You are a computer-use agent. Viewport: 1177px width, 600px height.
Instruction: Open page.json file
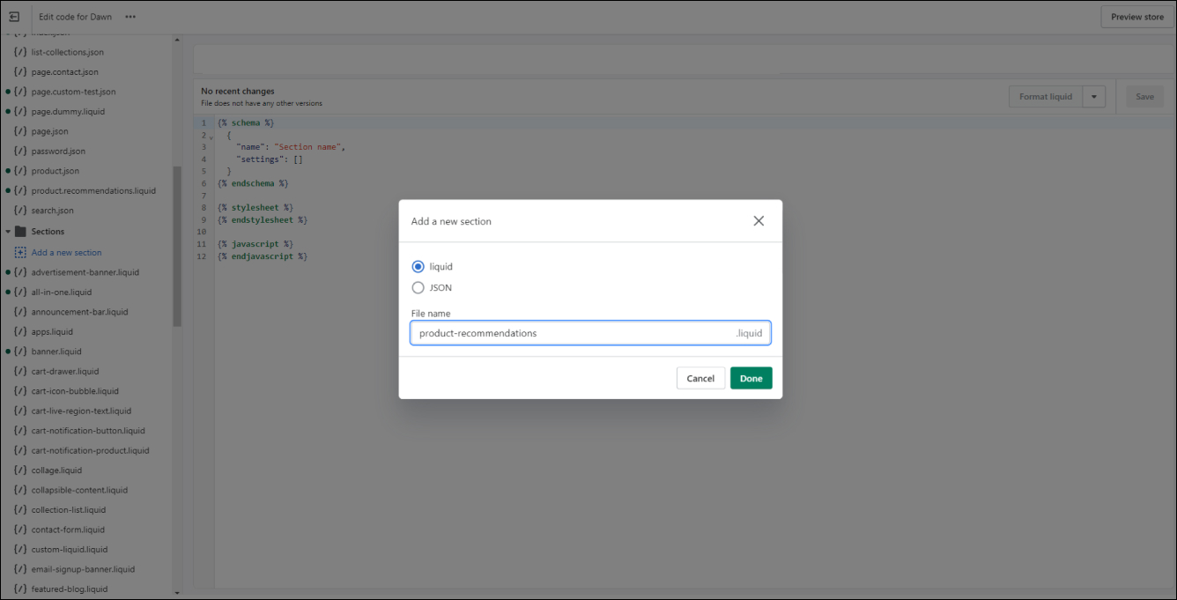tap(49, 131)
